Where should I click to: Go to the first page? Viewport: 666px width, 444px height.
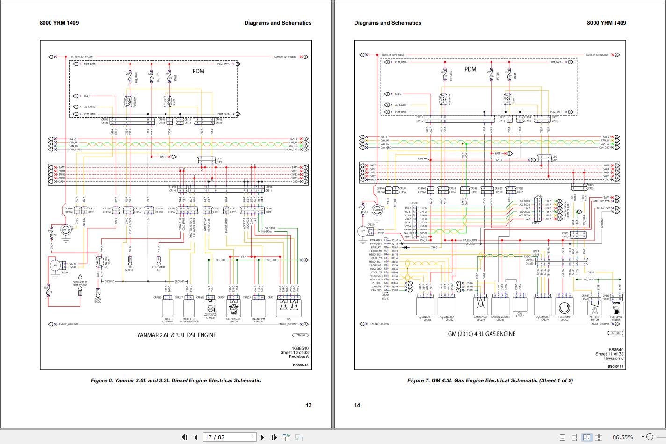184,437
